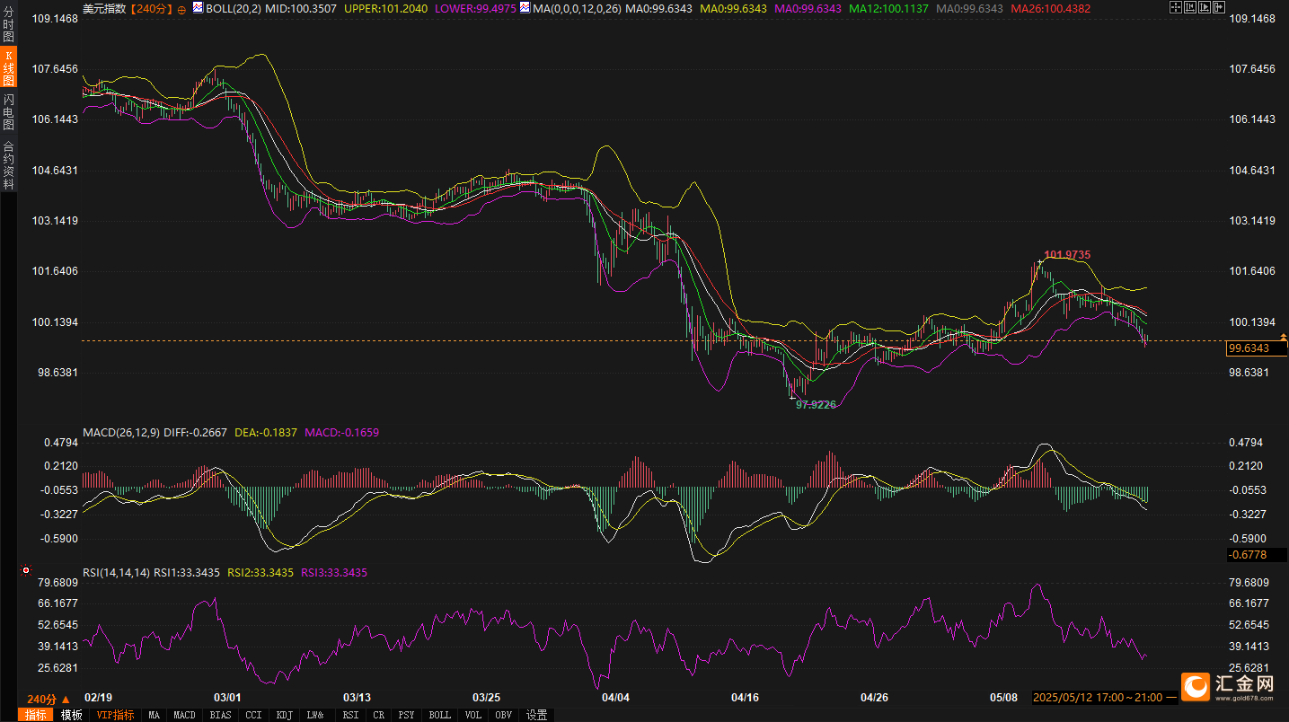Open the 设置 settings button
Screen dimensions: 1289x722
pos(537,715)
